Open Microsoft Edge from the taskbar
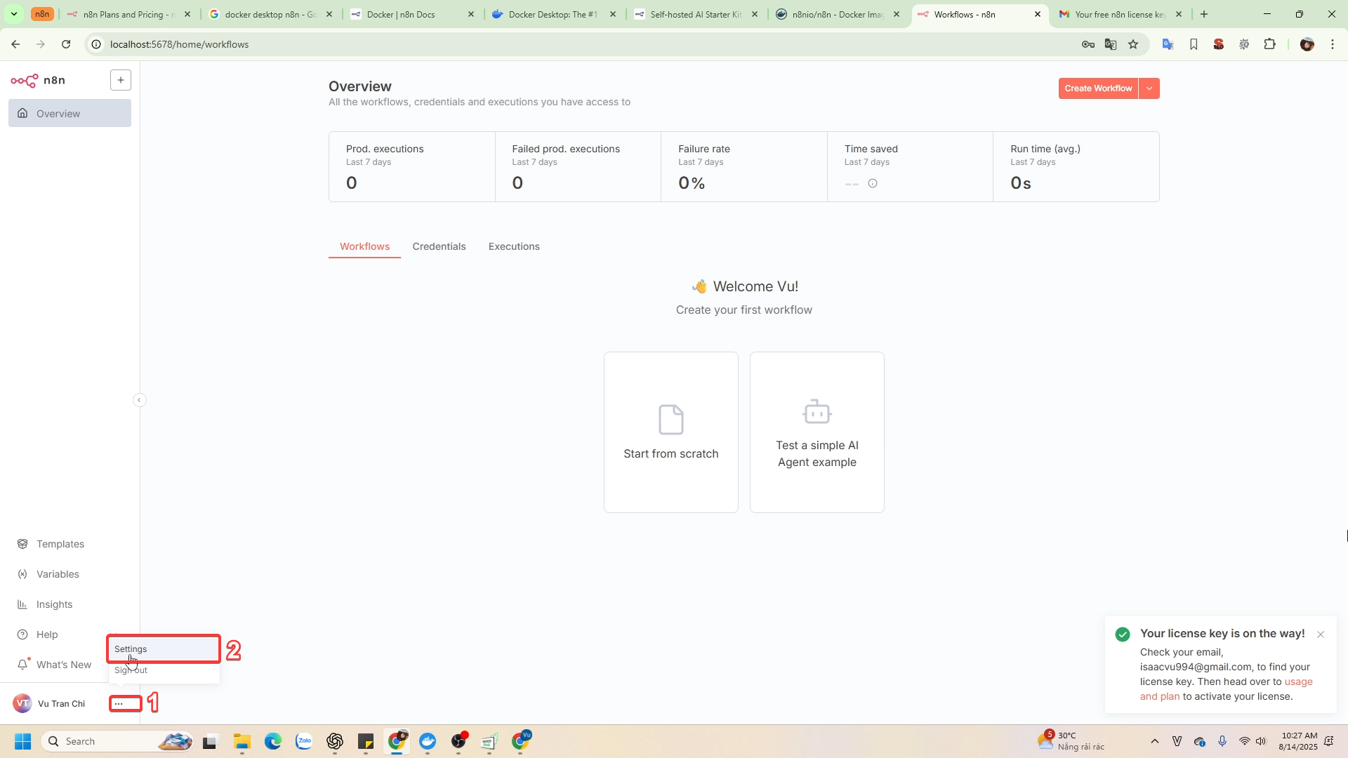The width and height of the screenshot is (1348, 758). click(x=273, y=741)
